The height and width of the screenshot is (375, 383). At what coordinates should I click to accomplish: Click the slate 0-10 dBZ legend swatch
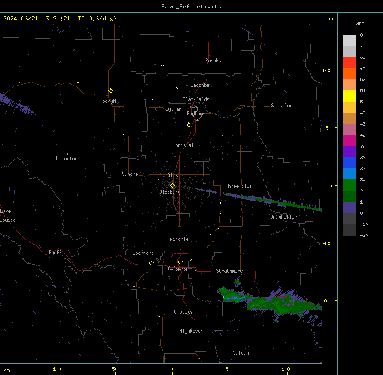349,208
